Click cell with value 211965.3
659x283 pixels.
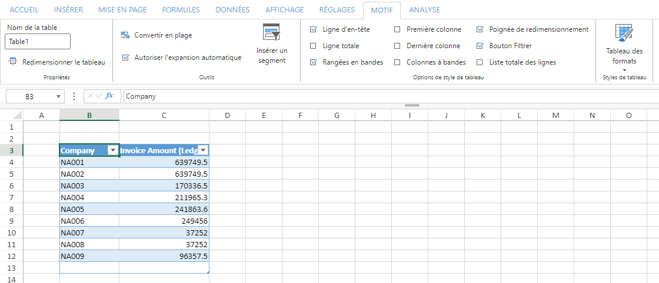[164, 197]
